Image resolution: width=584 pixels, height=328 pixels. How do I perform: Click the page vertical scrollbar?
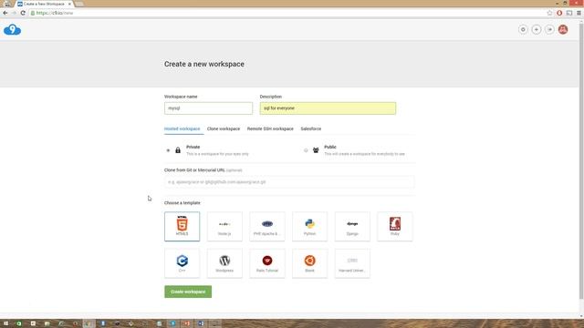coord(581,160)
